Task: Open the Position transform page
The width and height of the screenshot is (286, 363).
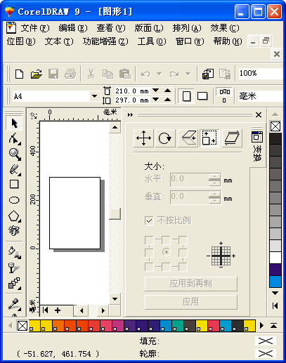Action: click(143, 138)
